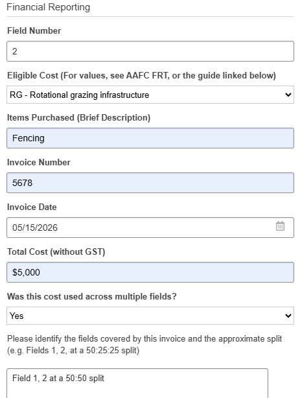This screenshot has width=300, height=398.
Task: Focus the Total Cost field showing $5,000
Action: pos(150,272)
